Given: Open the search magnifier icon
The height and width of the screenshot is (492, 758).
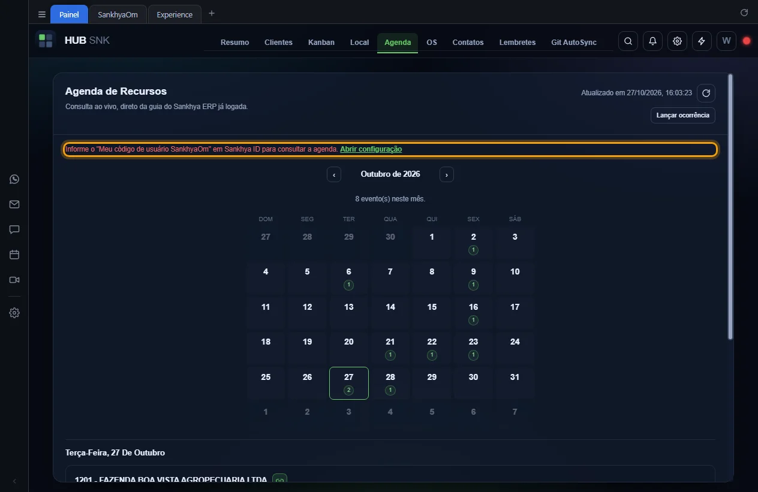Looking at the screenshot, I should click(628, 41).
